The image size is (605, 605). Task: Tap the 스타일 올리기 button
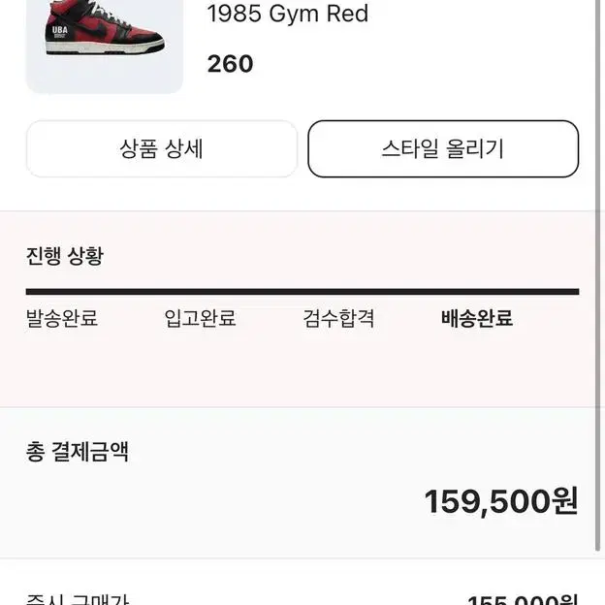point(443,149)
